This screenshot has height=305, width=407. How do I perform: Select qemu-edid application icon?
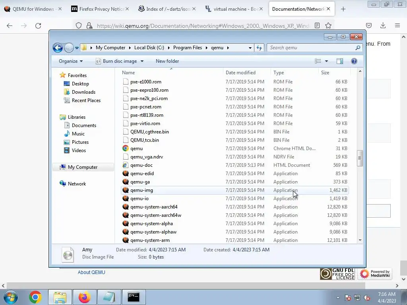pos(126,174)
